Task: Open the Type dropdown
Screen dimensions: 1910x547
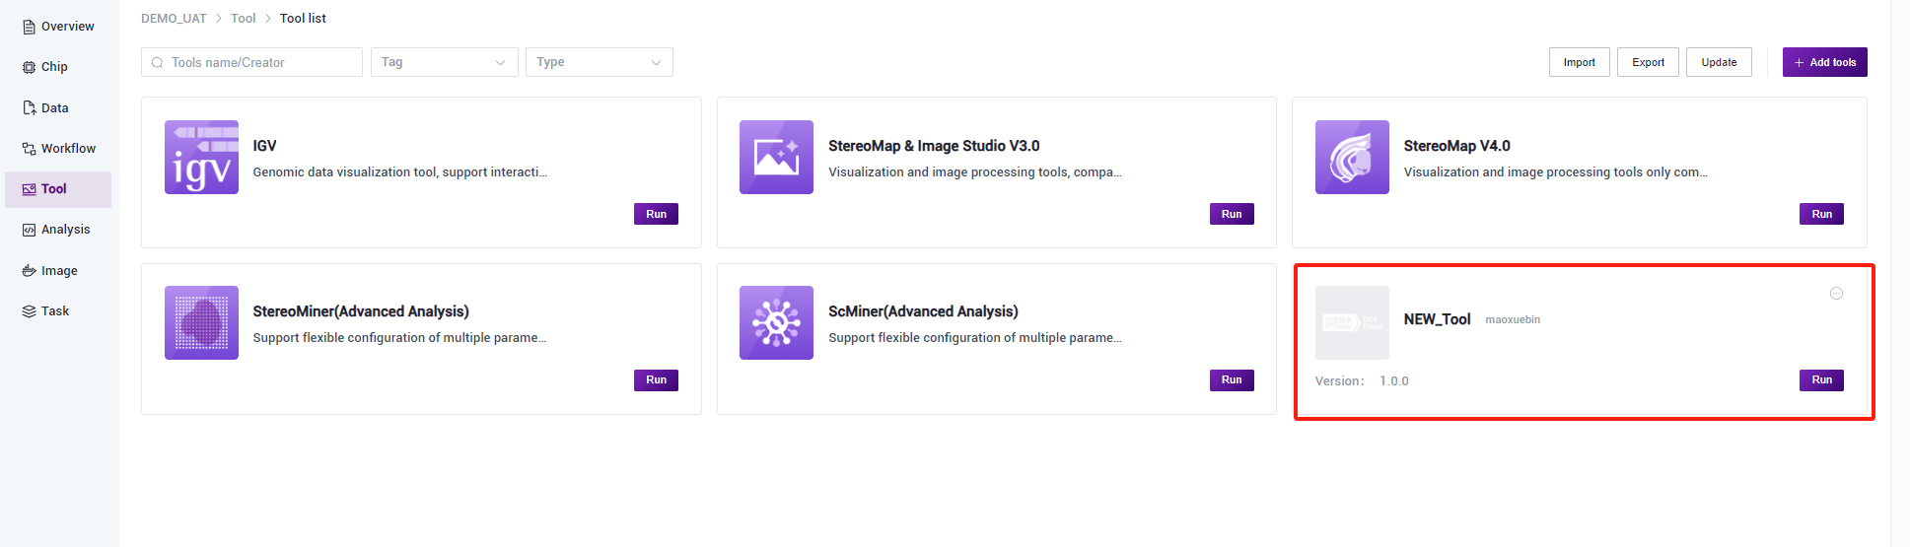Action: pos(600,62)
